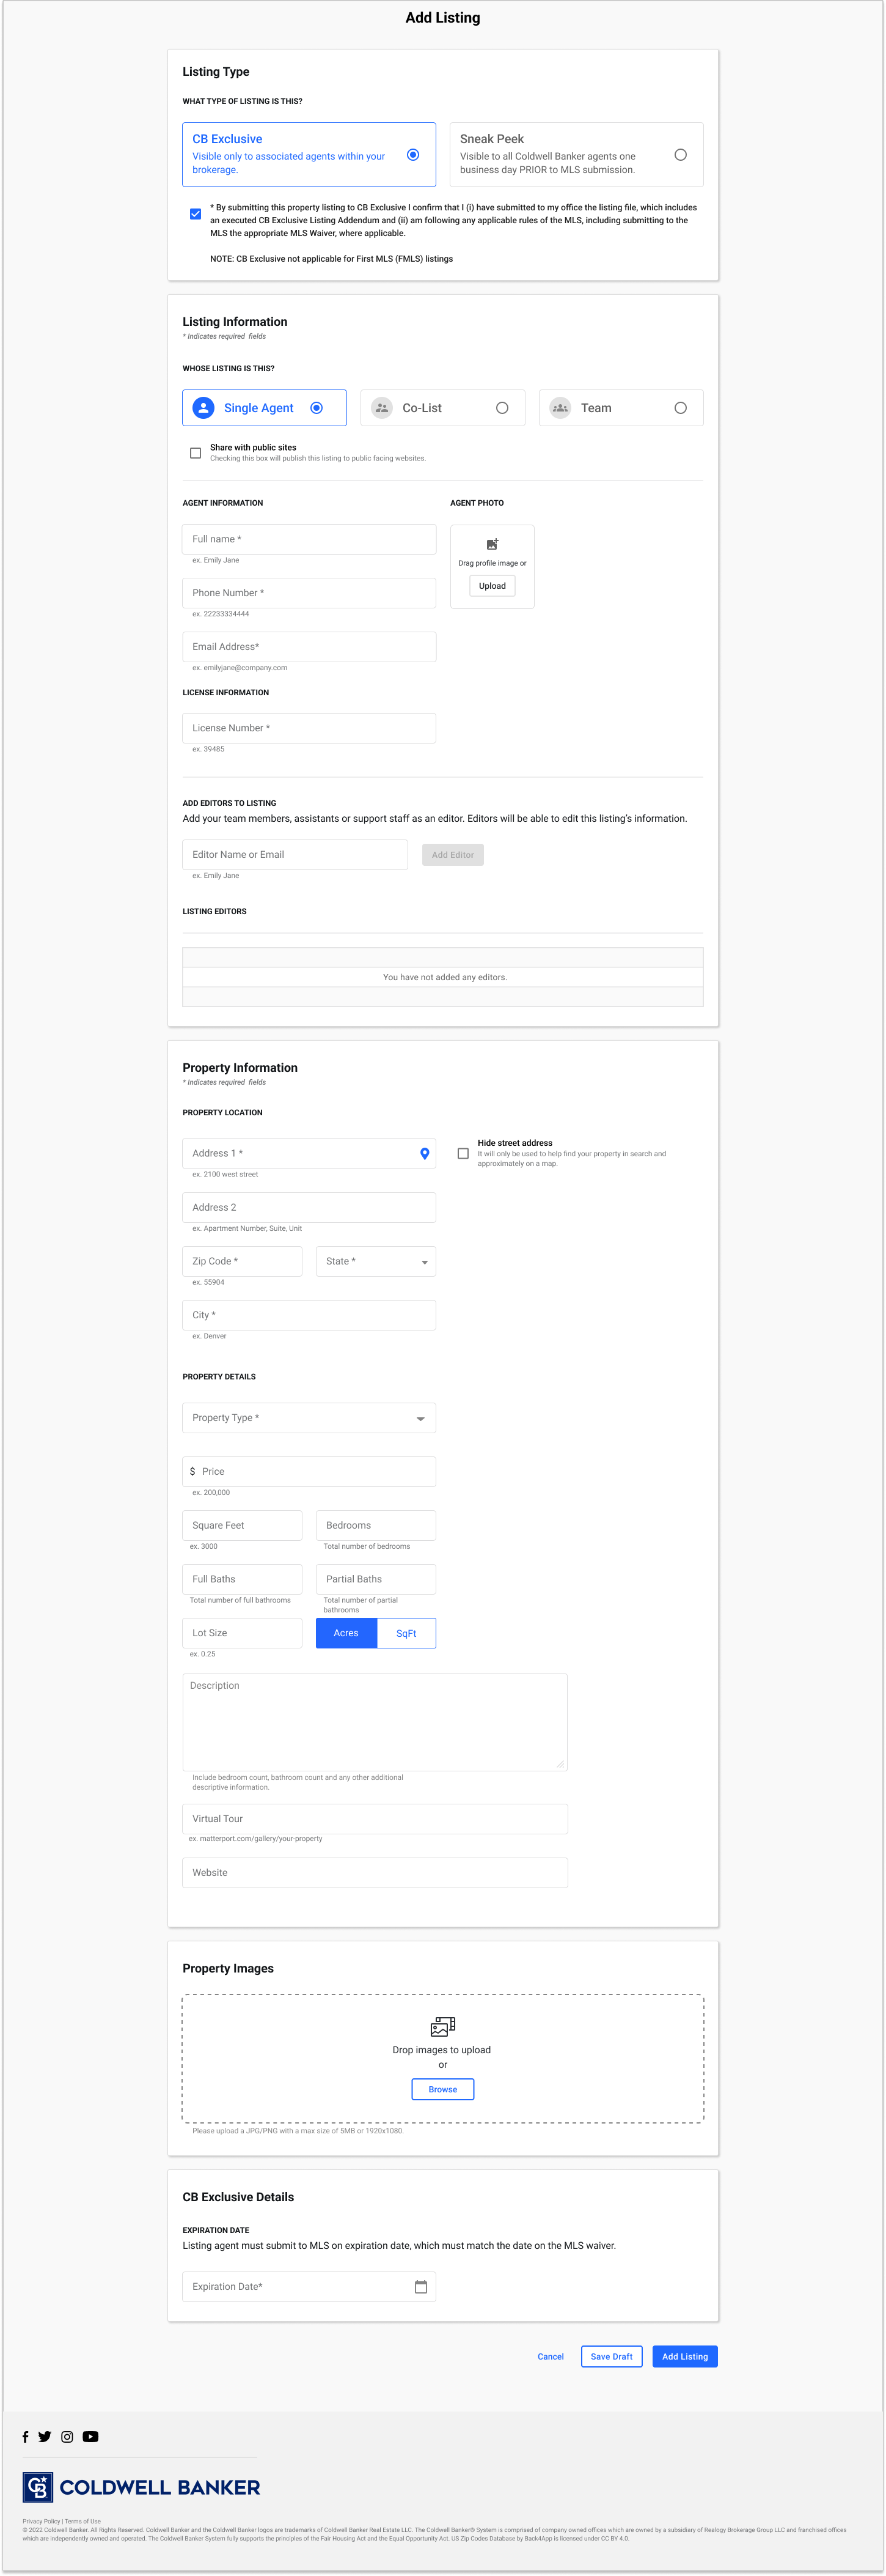The width and height of the screenshot is (886, 2576).
Task: Click the Save Draft button
Action: (x=611, y=2357)
